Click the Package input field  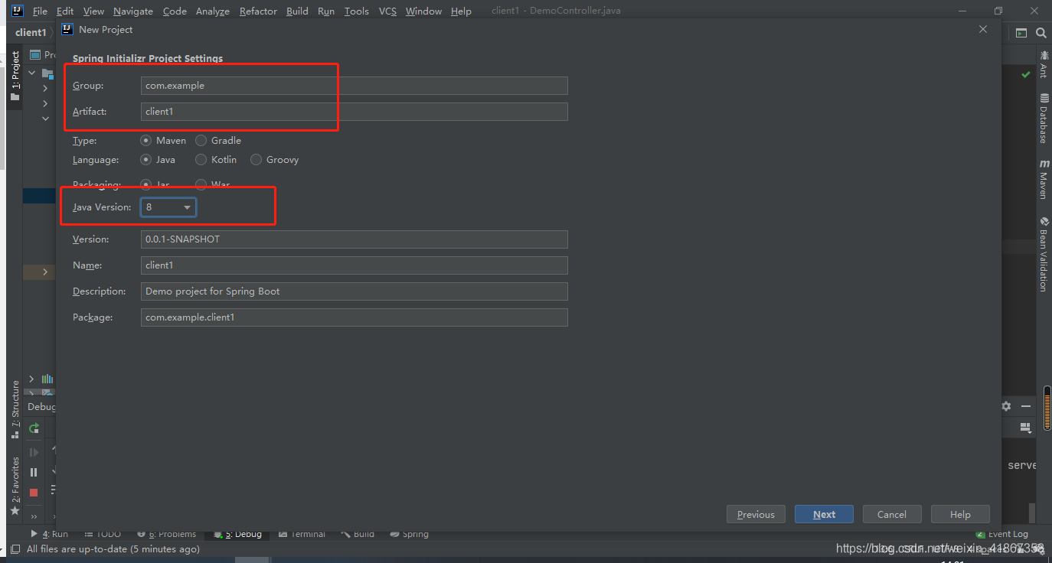click(x=354, y=317)
